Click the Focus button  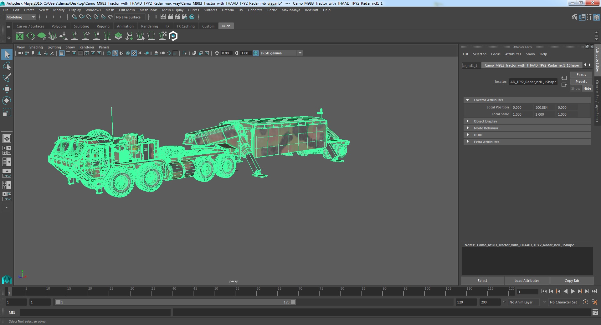click(581, 75)
